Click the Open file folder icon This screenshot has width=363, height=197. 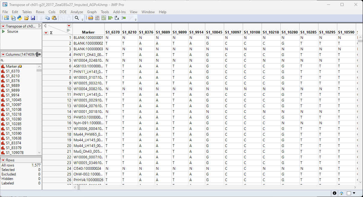26,18
